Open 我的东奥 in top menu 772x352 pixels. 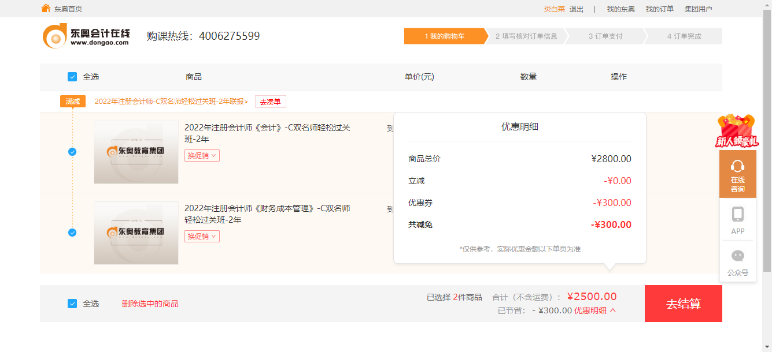pos(620,9)
